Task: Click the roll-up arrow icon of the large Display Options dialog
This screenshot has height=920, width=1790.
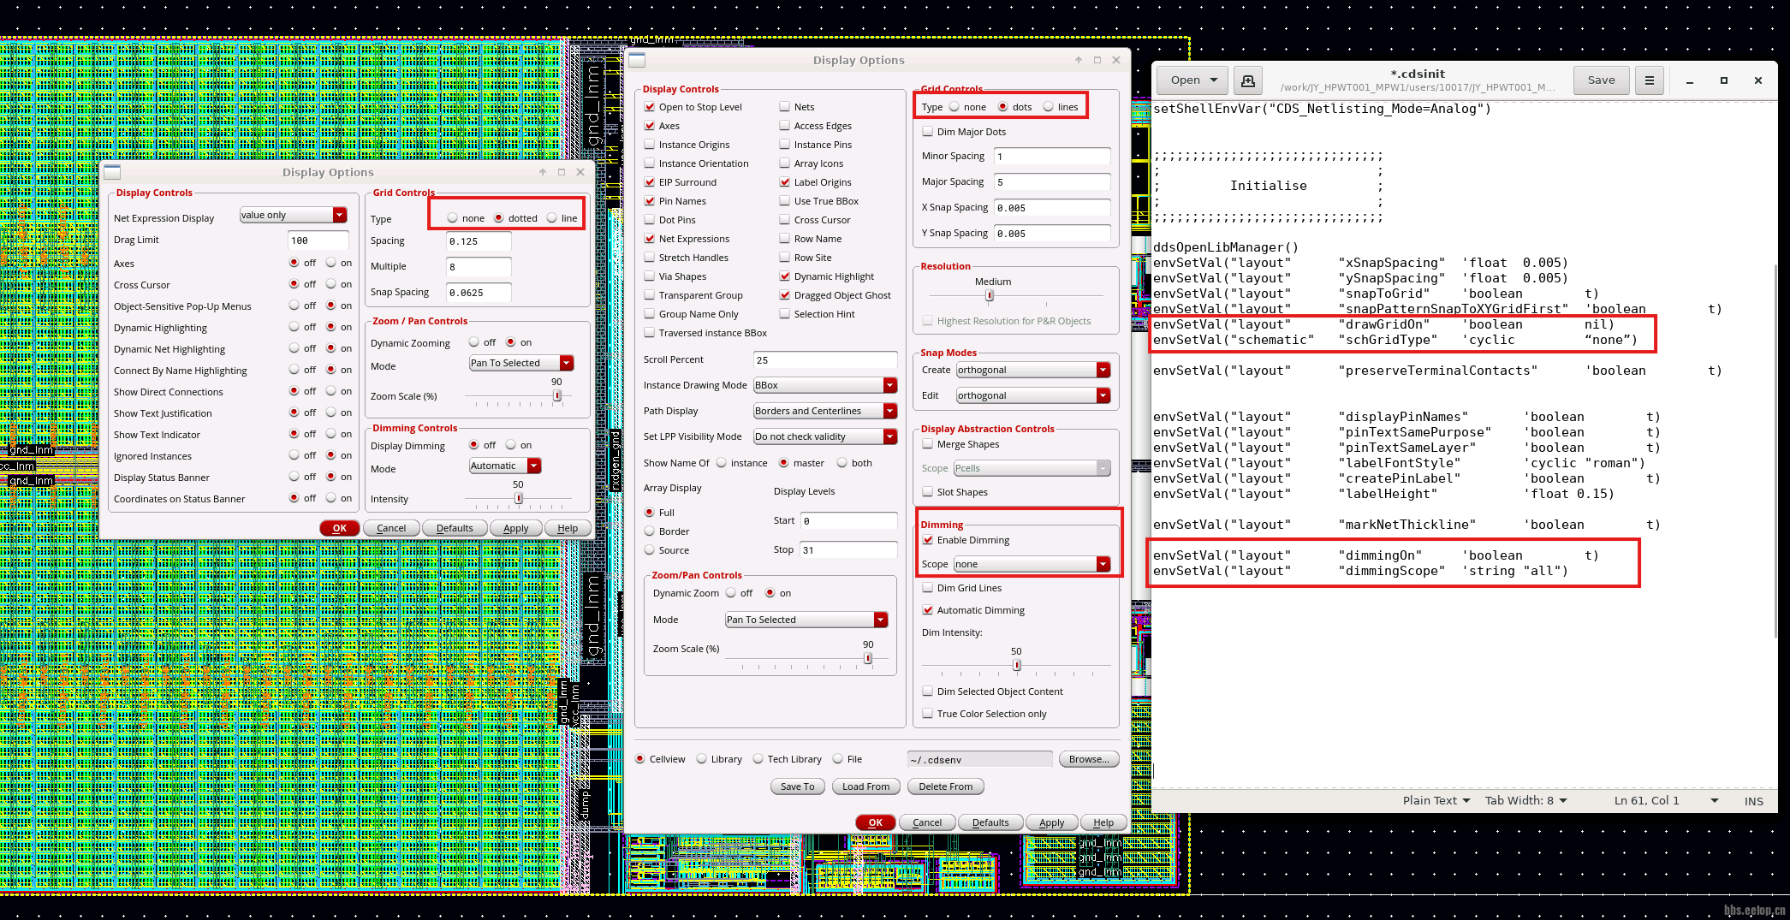Action: coord(1079,60)
